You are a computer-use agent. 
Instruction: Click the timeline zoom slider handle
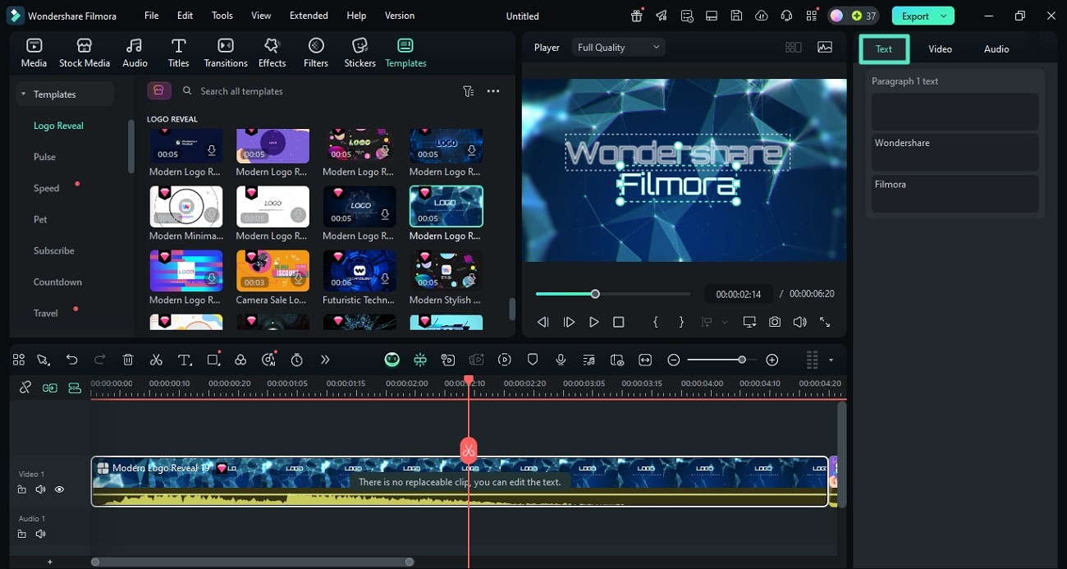pyautogui.click(x=742, y=360)
